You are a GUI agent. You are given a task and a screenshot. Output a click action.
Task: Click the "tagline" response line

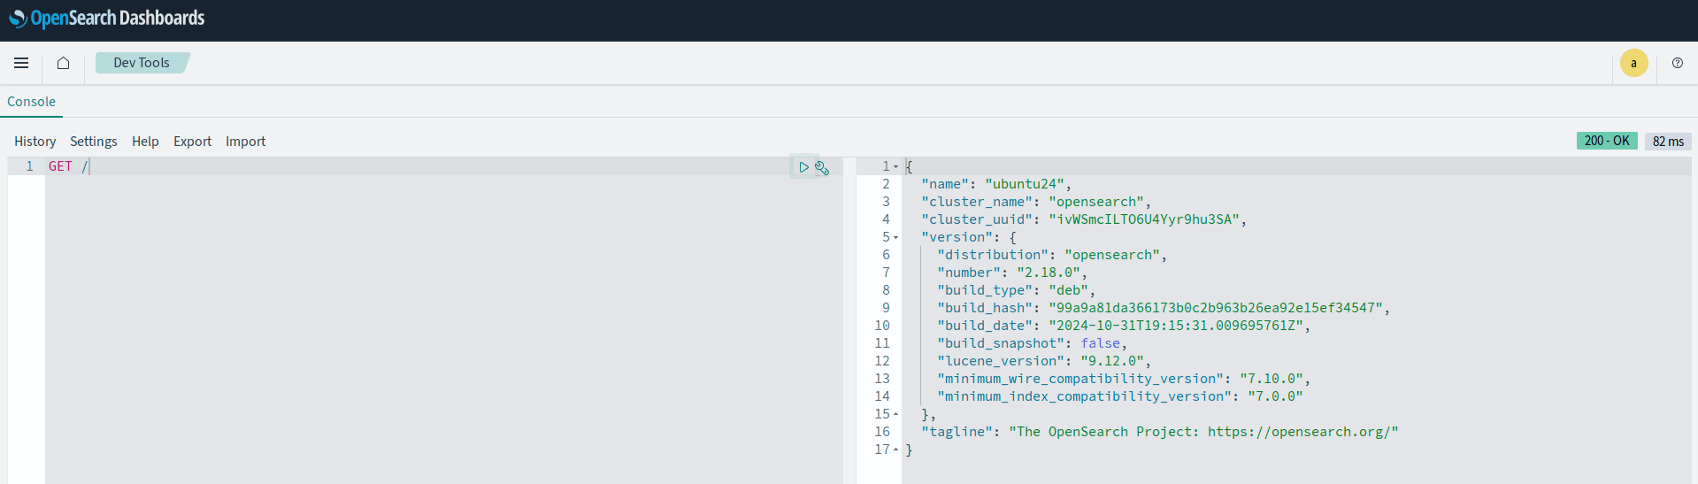click(1160, 432)
